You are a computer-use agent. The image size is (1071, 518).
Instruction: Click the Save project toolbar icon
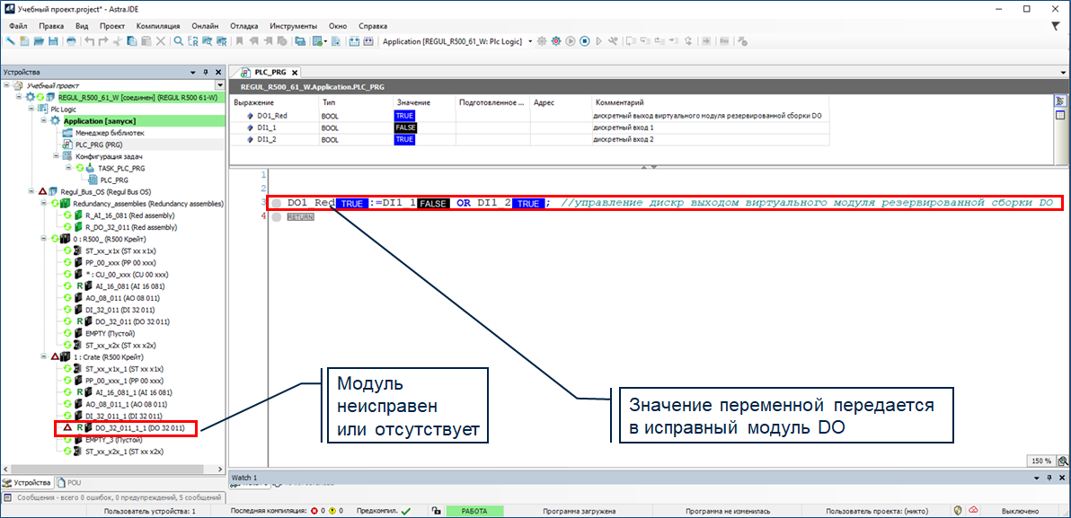53,41
